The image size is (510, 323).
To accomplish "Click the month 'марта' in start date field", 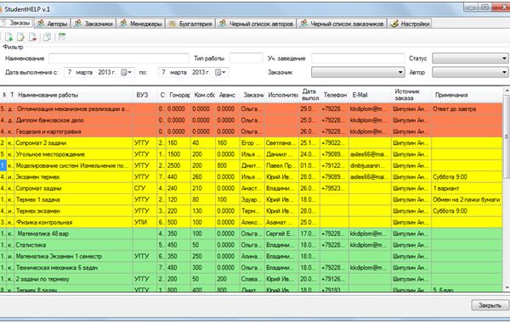I will (x=84, y=72).
